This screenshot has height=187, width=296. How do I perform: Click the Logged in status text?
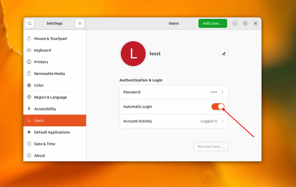coord(209,121)
